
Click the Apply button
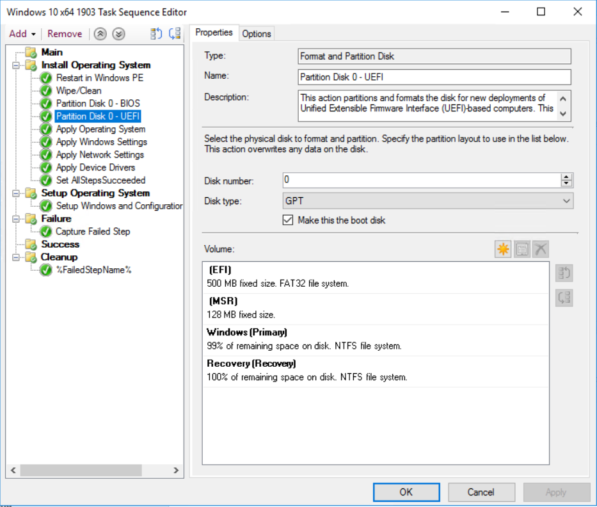click(x=556, y=492)
